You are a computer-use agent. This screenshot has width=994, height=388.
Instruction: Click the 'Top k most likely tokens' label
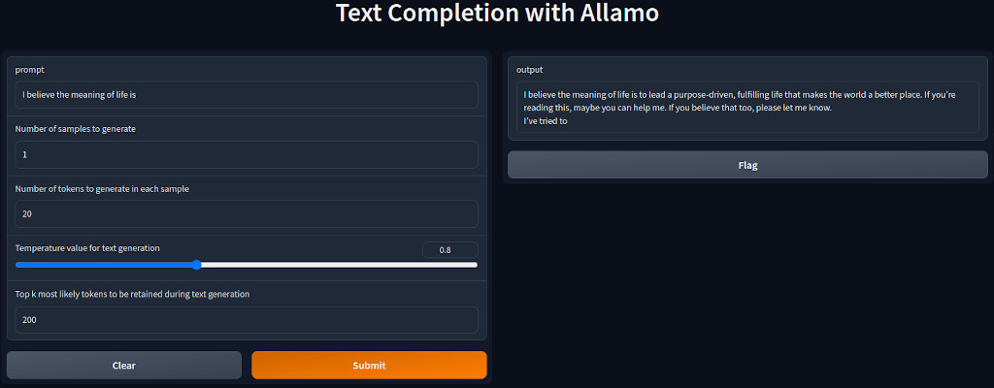coord(132,293)
